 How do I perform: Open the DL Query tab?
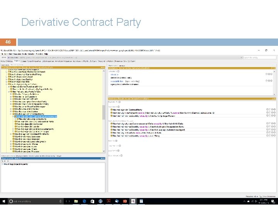click(93, 61)
